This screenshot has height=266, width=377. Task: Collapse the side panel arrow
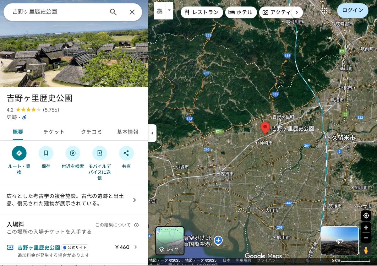[x=152, y=133]
